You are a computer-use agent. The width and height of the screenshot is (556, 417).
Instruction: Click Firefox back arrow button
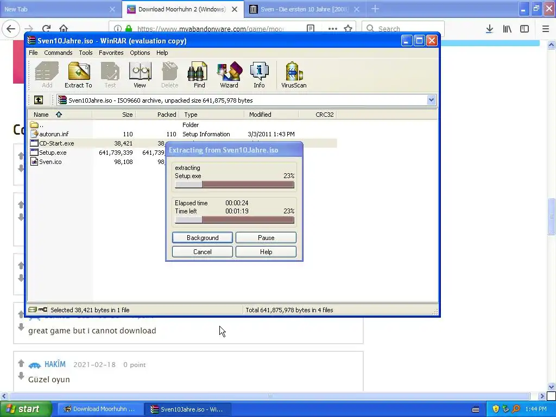coord(11,29)
